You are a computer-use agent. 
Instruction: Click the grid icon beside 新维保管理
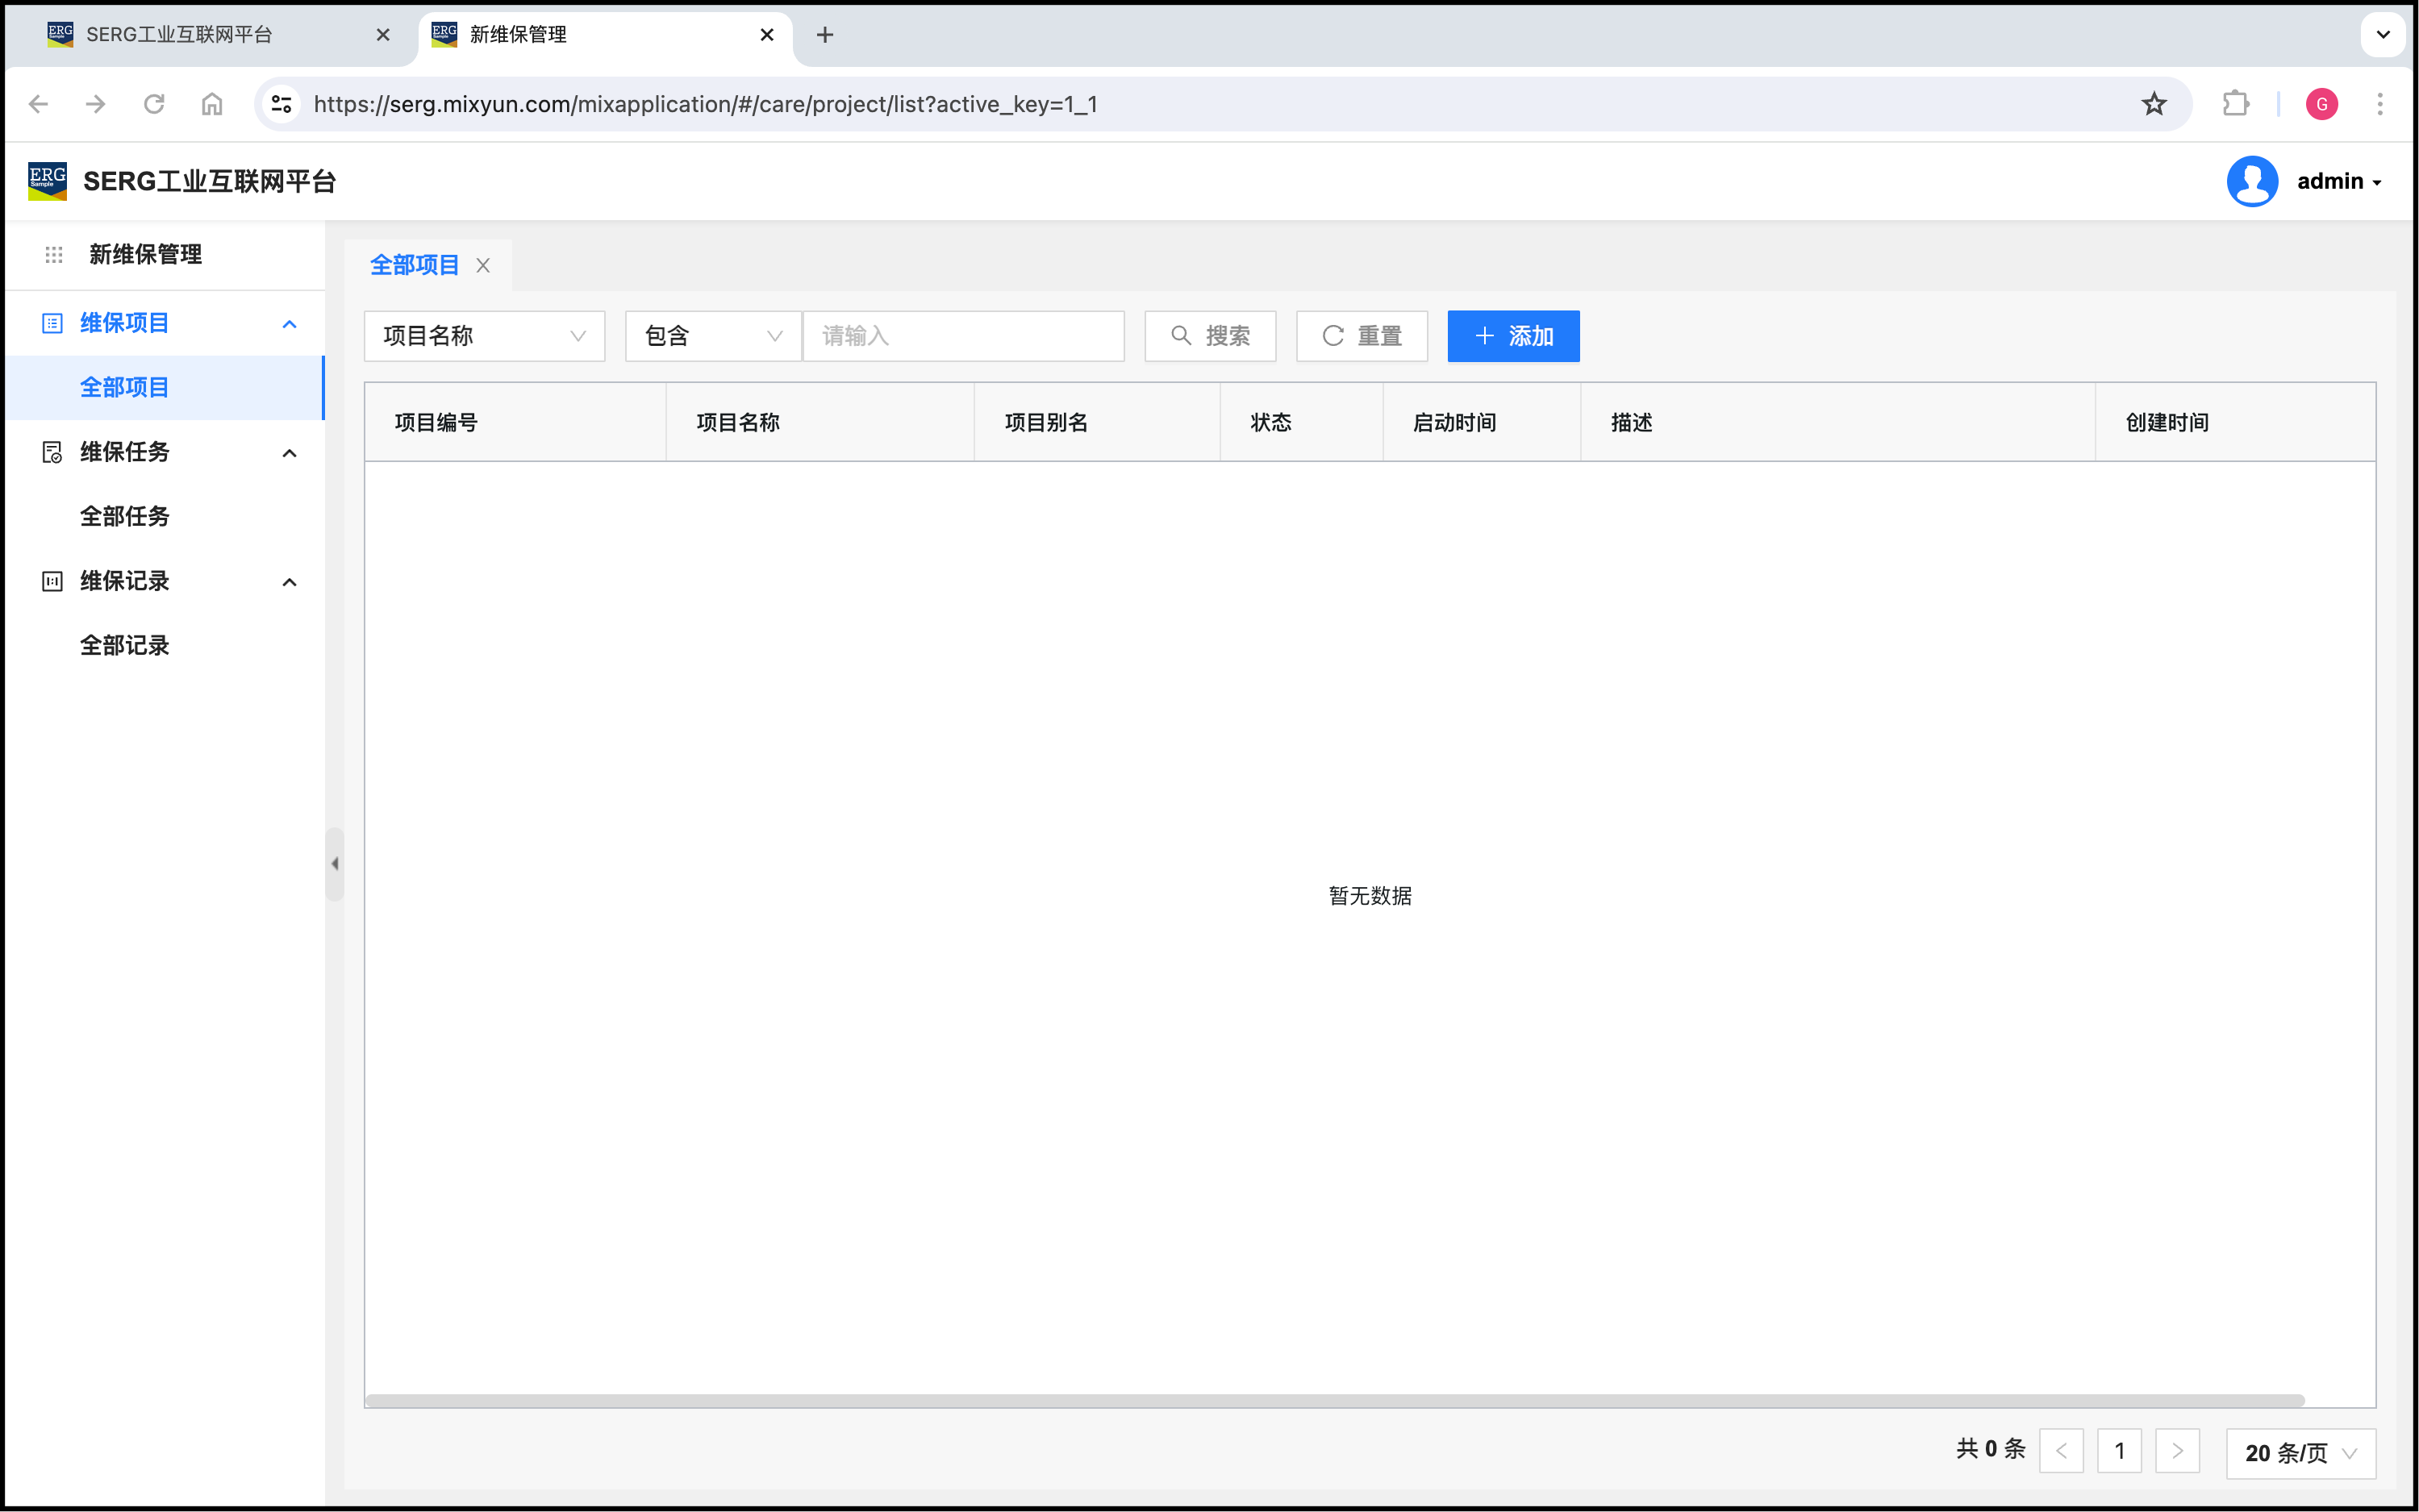pos(54,255)
